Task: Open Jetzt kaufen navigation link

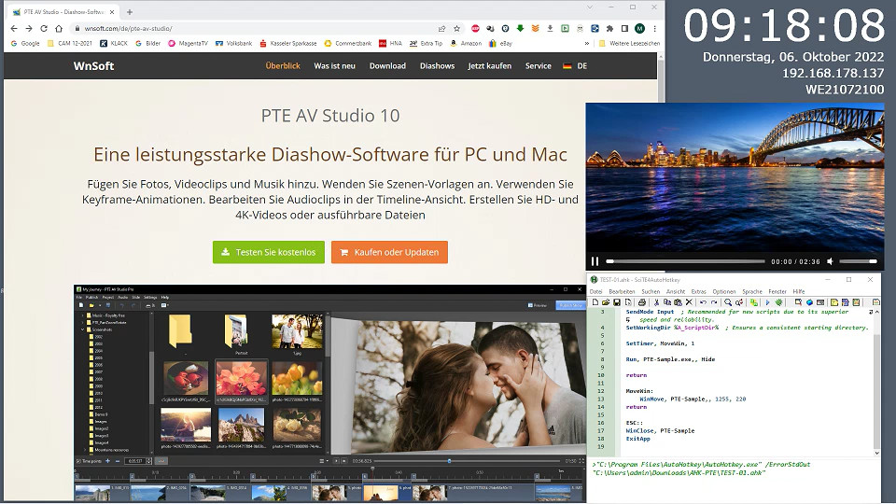Action: click(490, 65)
